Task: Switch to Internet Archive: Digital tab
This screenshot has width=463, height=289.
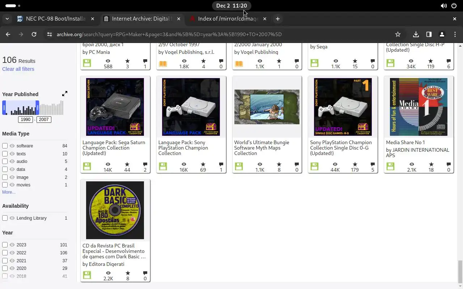Action: coord(142,19)
